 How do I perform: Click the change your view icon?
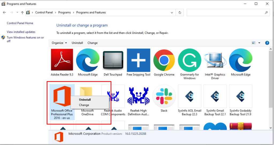coord(254,43)
